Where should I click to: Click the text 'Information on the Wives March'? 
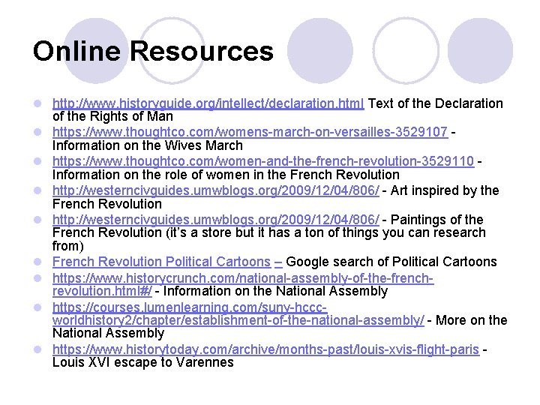(148, 145)
